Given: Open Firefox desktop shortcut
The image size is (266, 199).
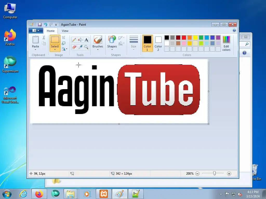Looking at the screenshot, I should [10, 37].
